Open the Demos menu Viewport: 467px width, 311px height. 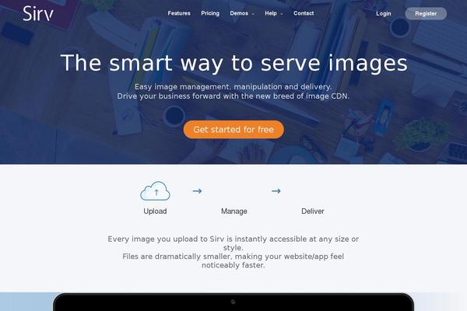pyautogui.click(x=239, y=13)
